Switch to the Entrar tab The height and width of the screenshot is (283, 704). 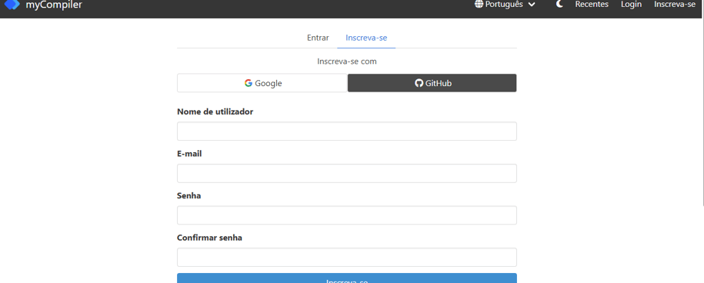pos(318,38)
